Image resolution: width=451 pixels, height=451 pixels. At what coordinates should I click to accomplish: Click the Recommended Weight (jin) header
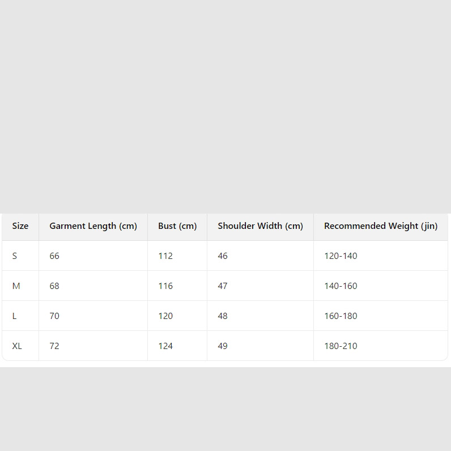coord(380,226)
